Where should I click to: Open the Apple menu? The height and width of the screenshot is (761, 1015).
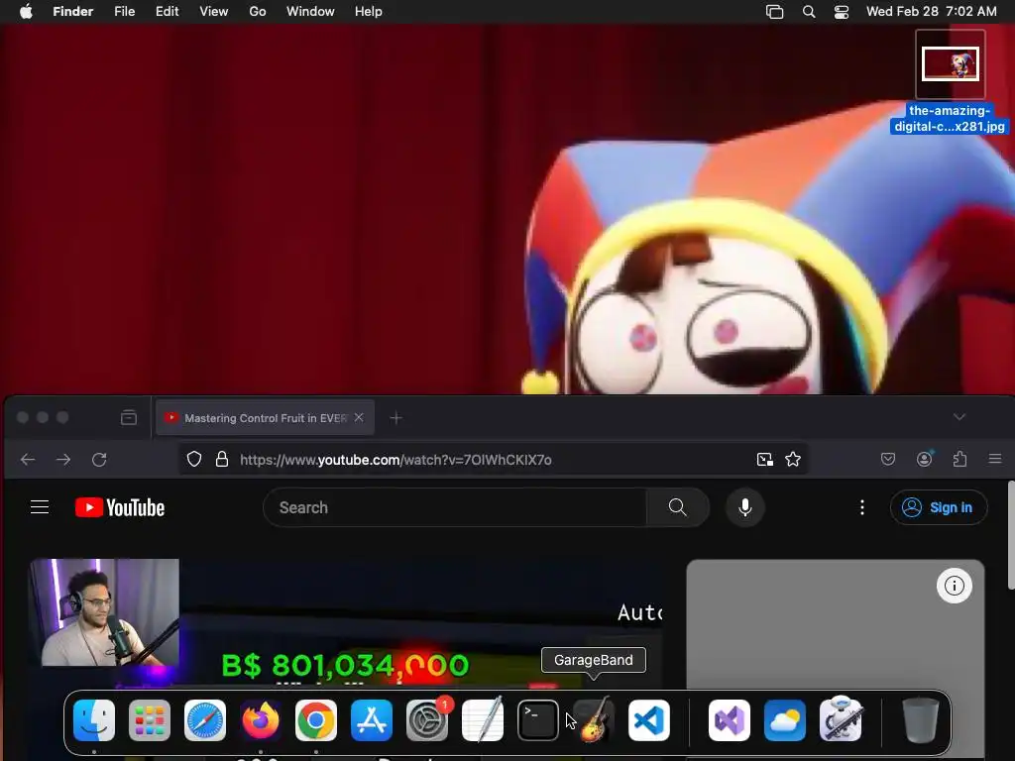click(x=26, y=12)
